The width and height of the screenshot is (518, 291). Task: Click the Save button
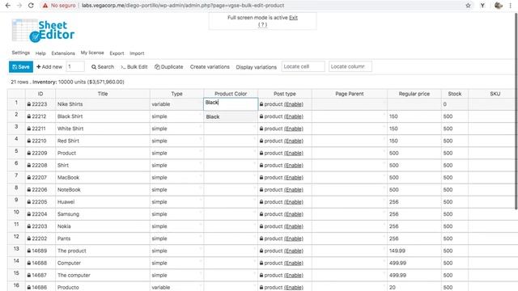[21, 67]
